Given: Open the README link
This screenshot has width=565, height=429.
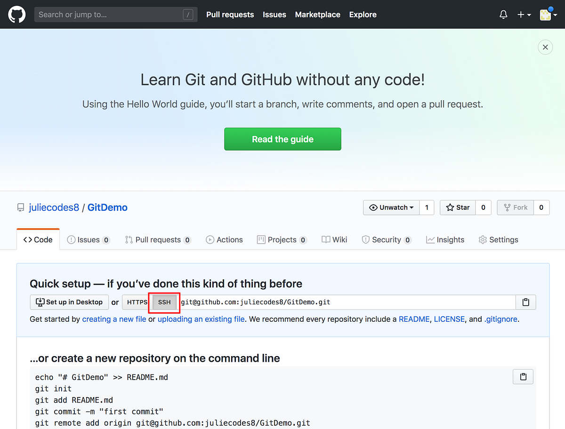Looking at the screenshot, I should [414, 319].
